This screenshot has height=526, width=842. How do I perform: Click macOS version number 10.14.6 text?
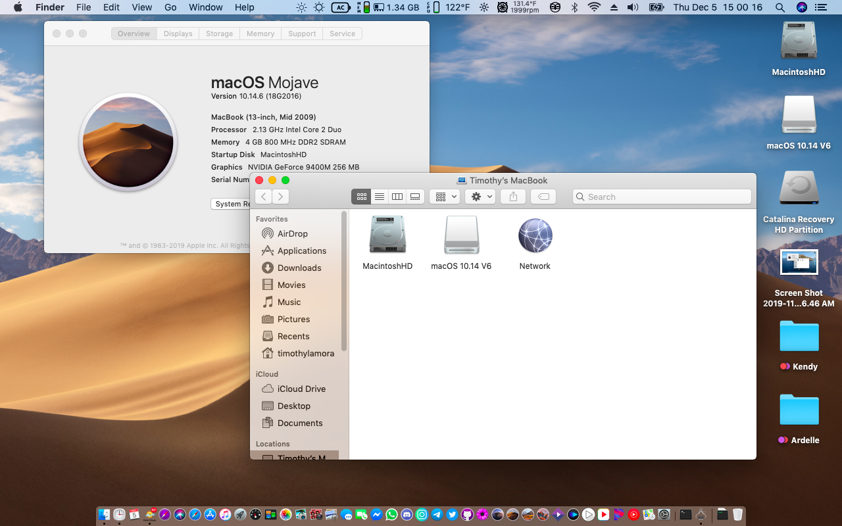[251, 96]
